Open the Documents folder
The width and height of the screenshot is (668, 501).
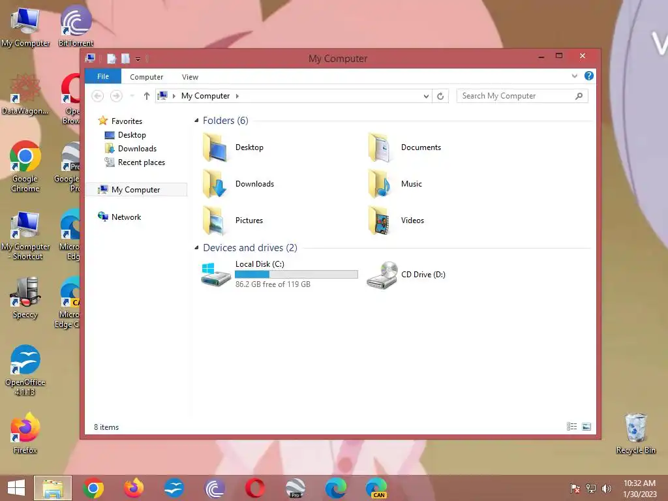pyautogui.click(x=404, y=147)
